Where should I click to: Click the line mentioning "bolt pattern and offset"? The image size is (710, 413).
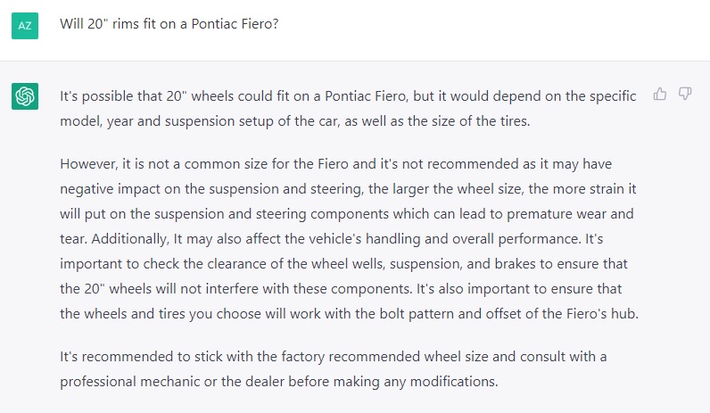point(349,314)
